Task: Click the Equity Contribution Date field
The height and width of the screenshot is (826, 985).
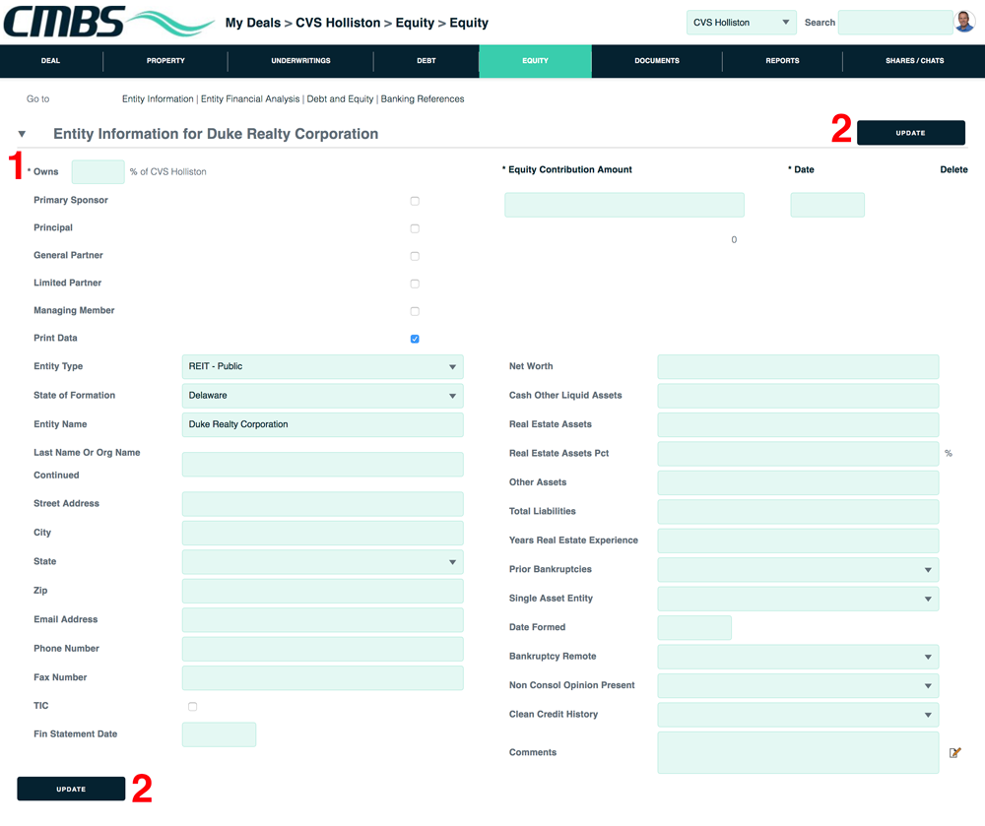Action: point(827,205)
